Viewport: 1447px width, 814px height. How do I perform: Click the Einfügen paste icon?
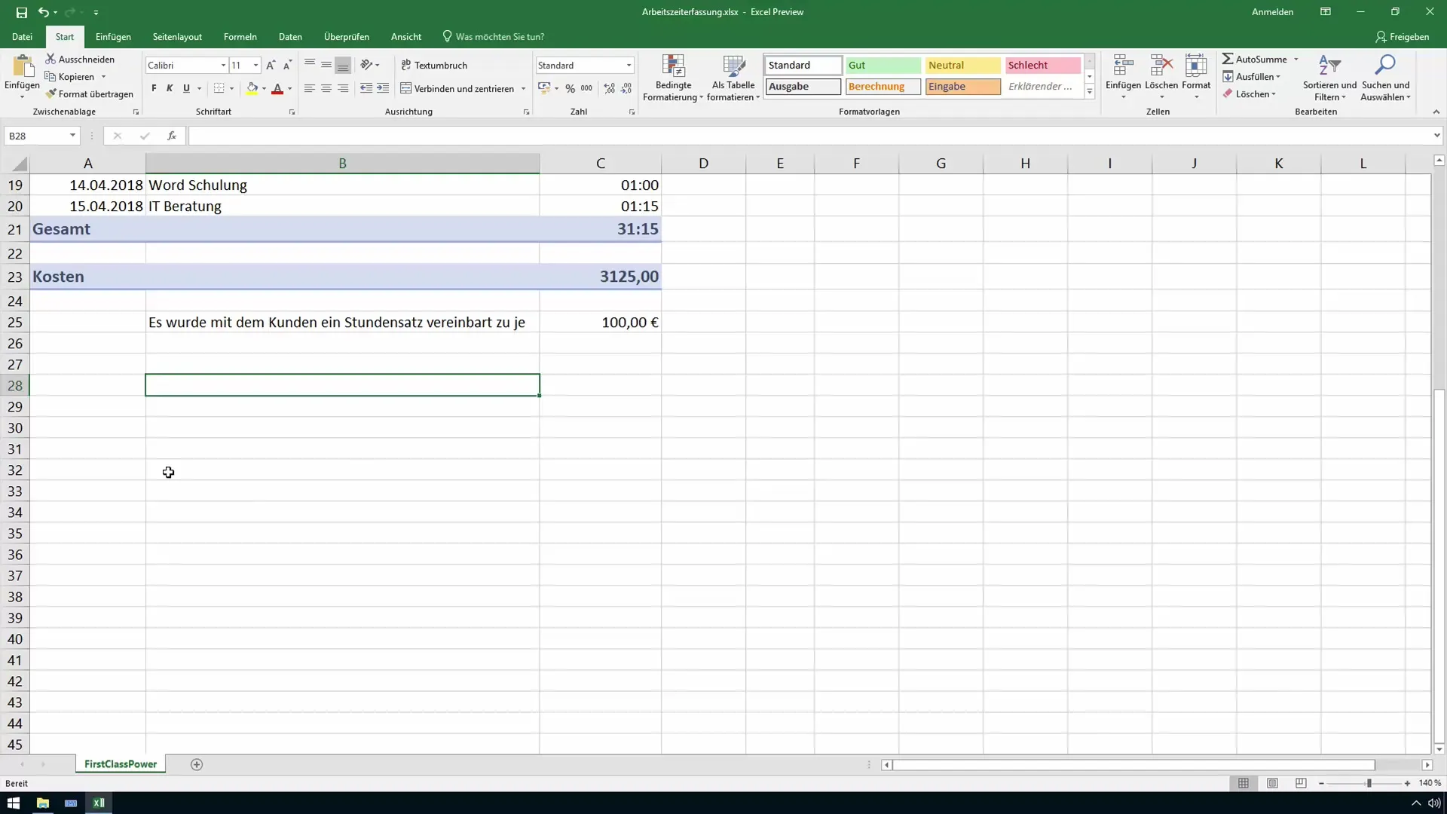[x=22, y=68]
